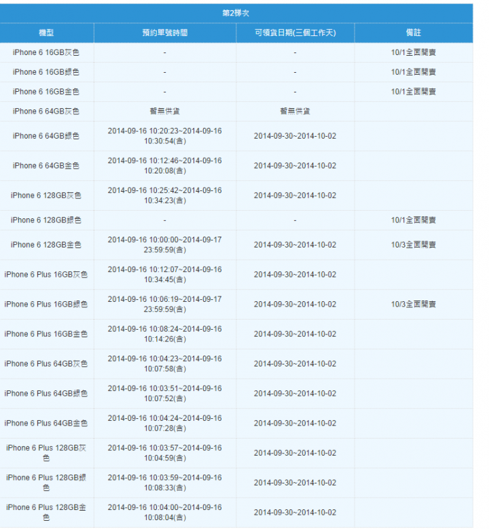The image size is (489, 529).
Task: Select pickup date for iPhone 6 128GB灰色
Action: (x=295, y=196)
